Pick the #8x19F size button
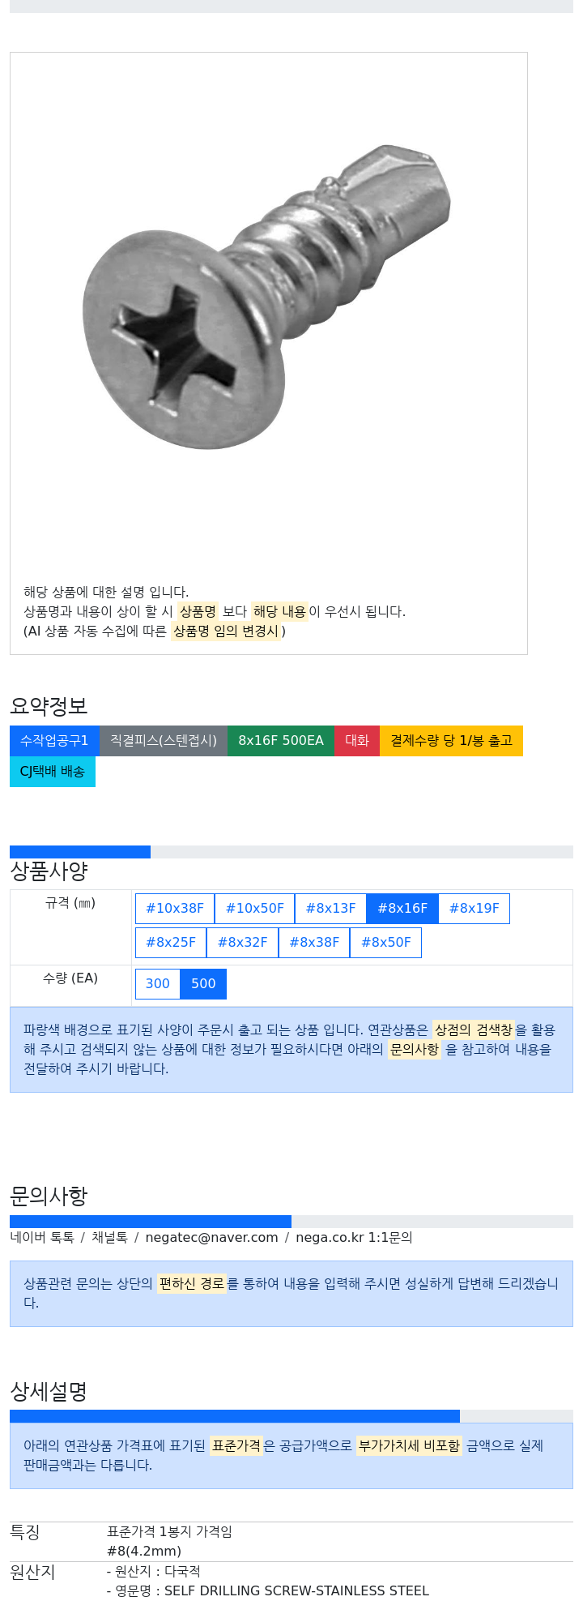The image size is (583, 1601). [x=474, y=909]
